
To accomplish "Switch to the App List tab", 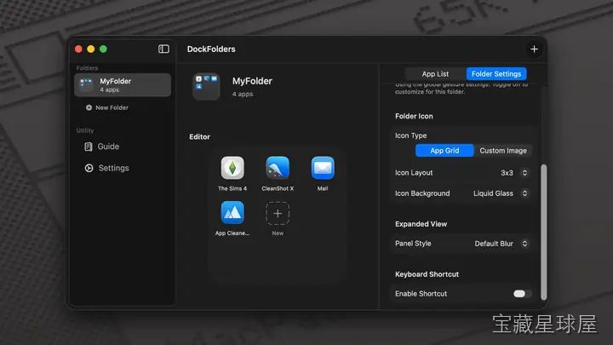I will click(x=435, y=74).
